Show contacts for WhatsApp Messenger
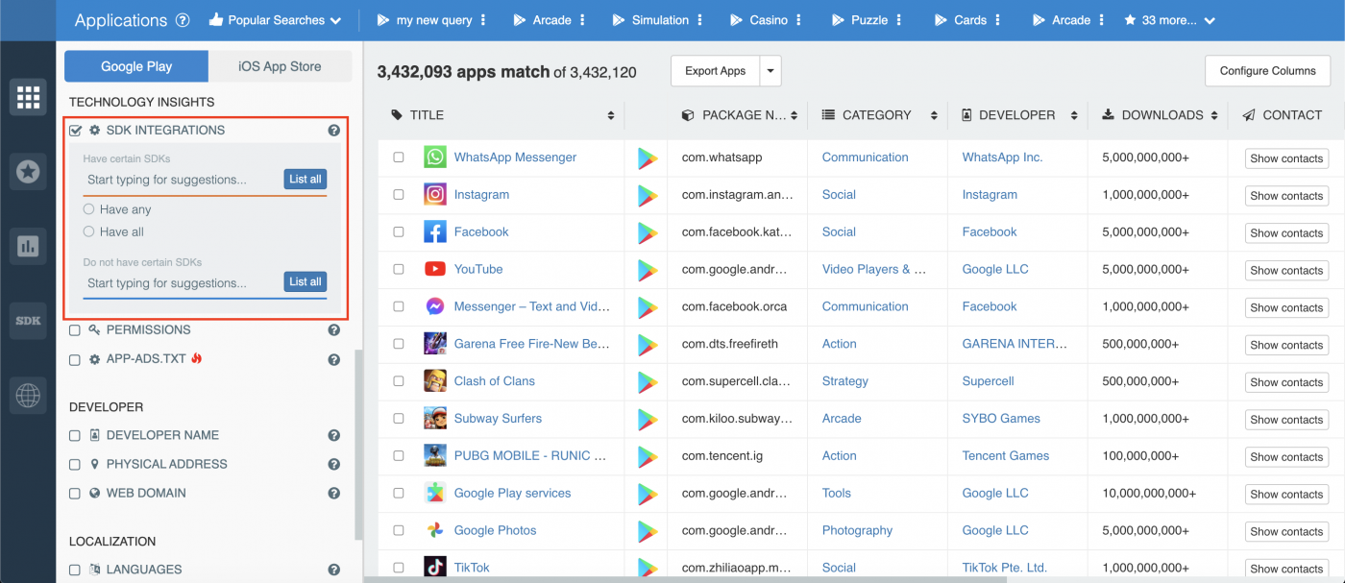Image resolution: width=1345 pixels, height=583 pixels. click(x=1286, y=158)
